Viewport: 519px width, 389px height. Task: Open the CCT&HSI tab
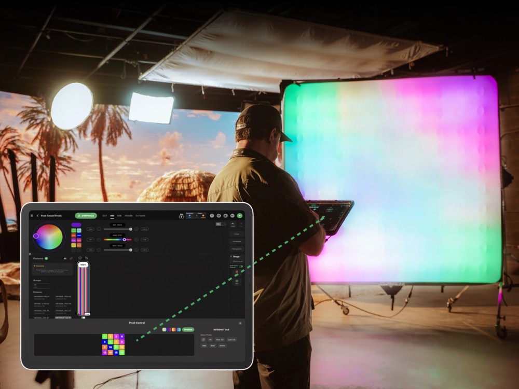pos(140,216)
